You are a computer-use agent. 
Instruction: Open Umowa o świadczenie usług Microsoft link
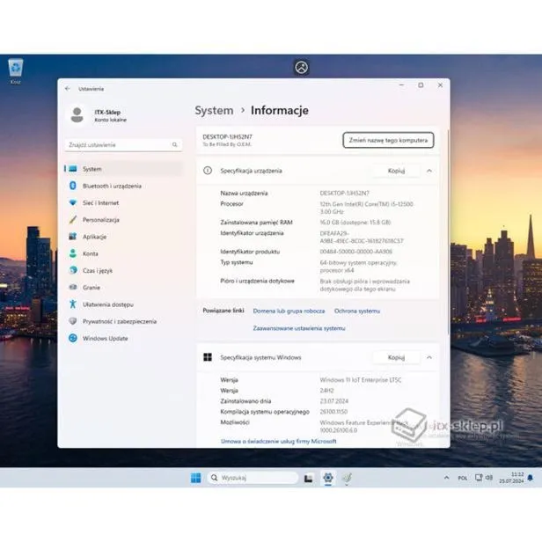coord(279,442)
